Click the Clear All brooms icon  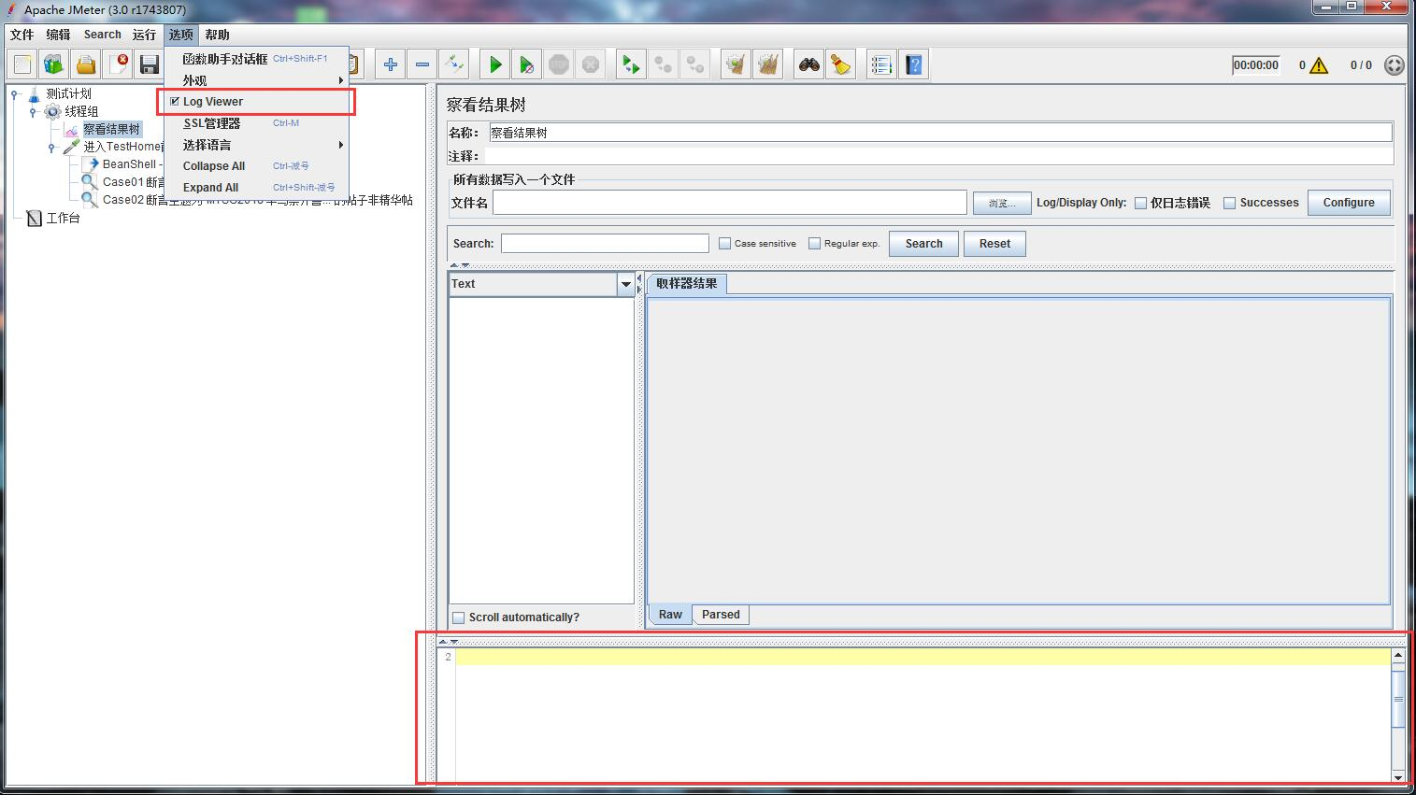point(768,64)
